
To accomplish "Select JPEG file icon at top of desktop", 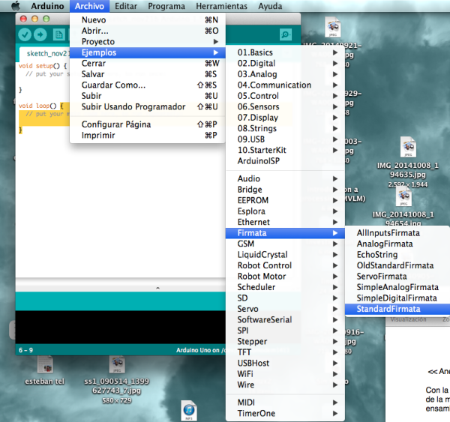I will pos(333,27).
